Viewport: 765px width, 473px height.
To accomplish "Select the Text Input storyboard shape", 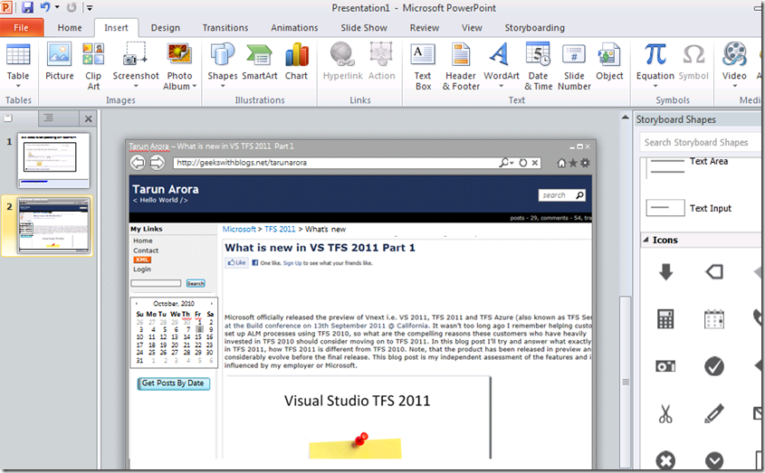I will click(689, 208).
